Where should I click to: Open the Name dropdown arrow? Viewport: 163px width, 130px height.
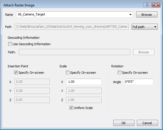click(130, 15)
